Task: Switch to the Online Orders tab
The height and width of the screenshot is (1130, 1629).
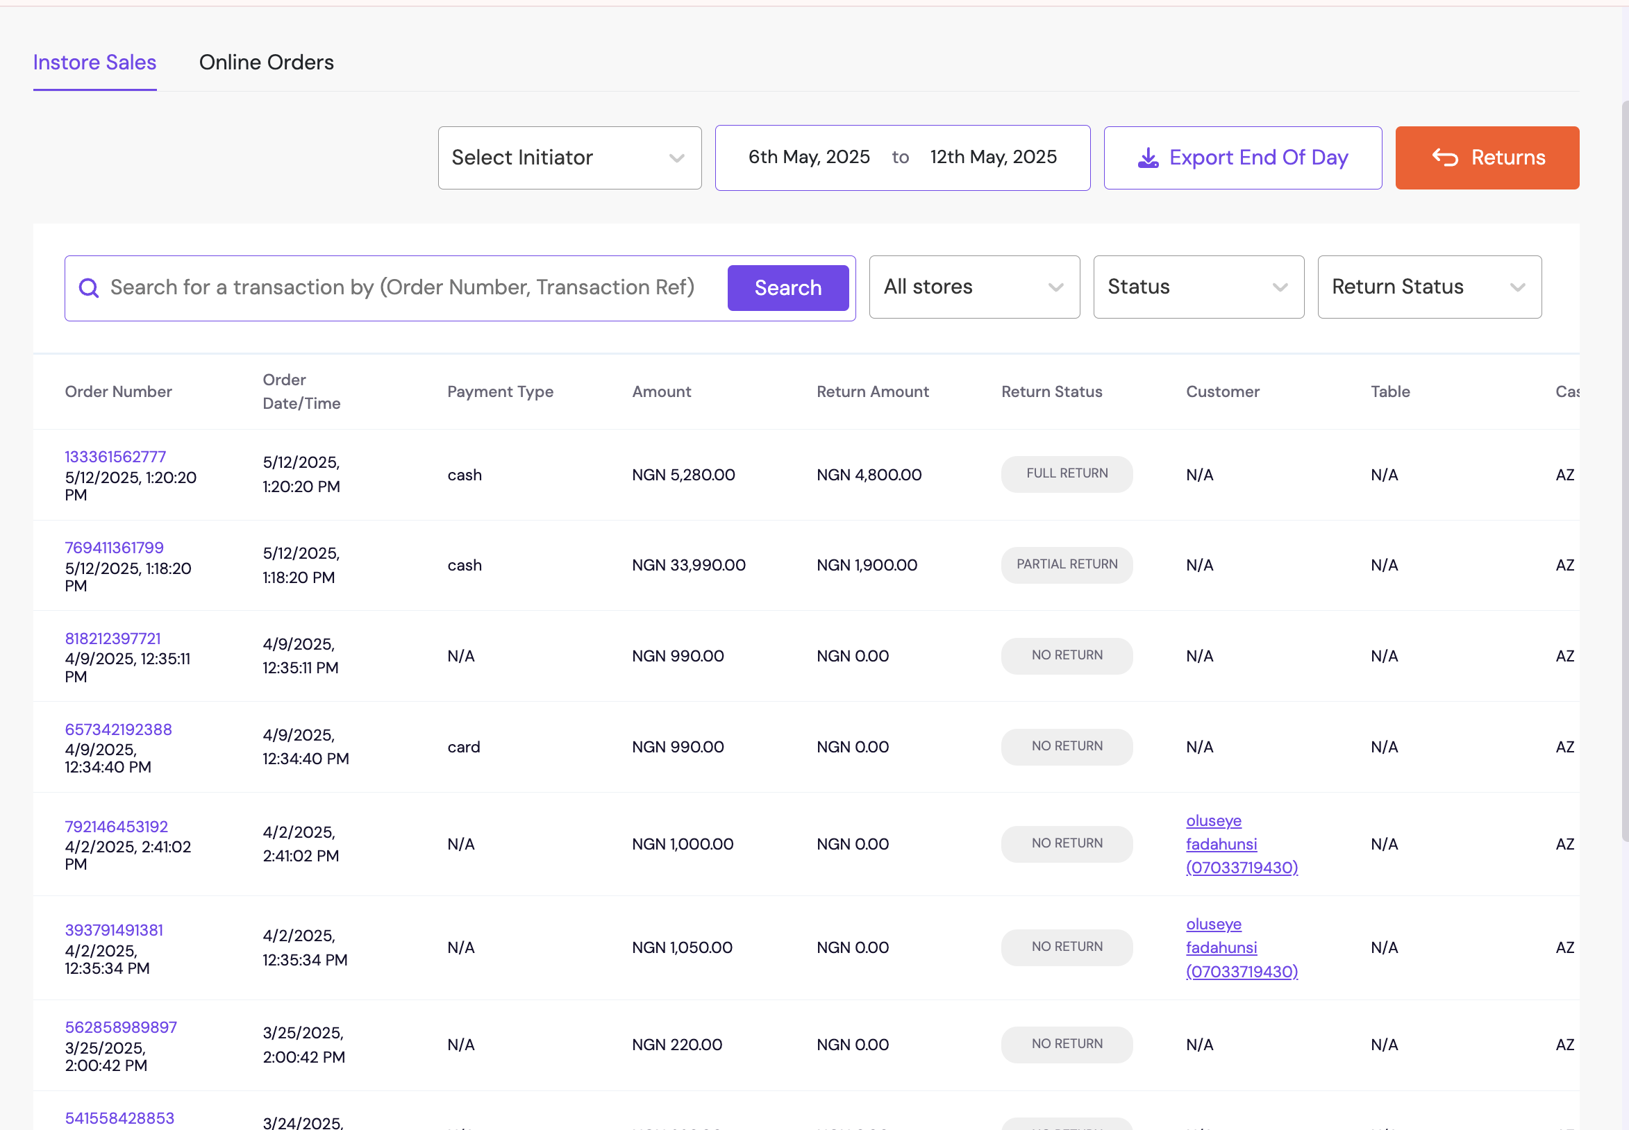Action: click(x=267, y=62)
